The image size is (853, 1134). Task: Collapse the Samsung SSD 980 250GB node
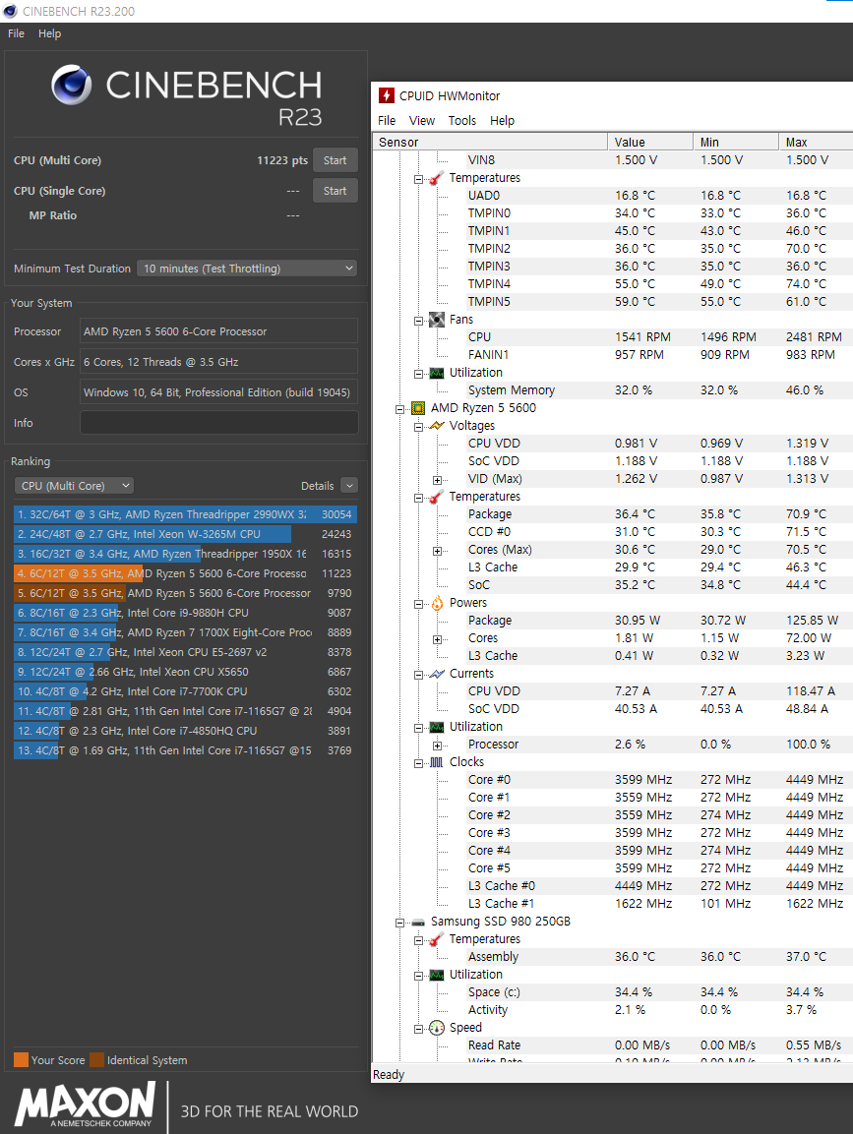click(399, 923)
